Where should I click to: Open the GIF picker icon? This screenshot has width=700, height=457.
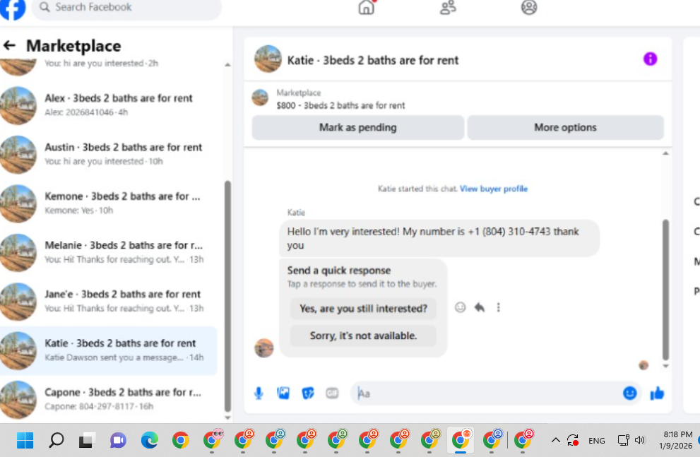click(x=332, y=393)
